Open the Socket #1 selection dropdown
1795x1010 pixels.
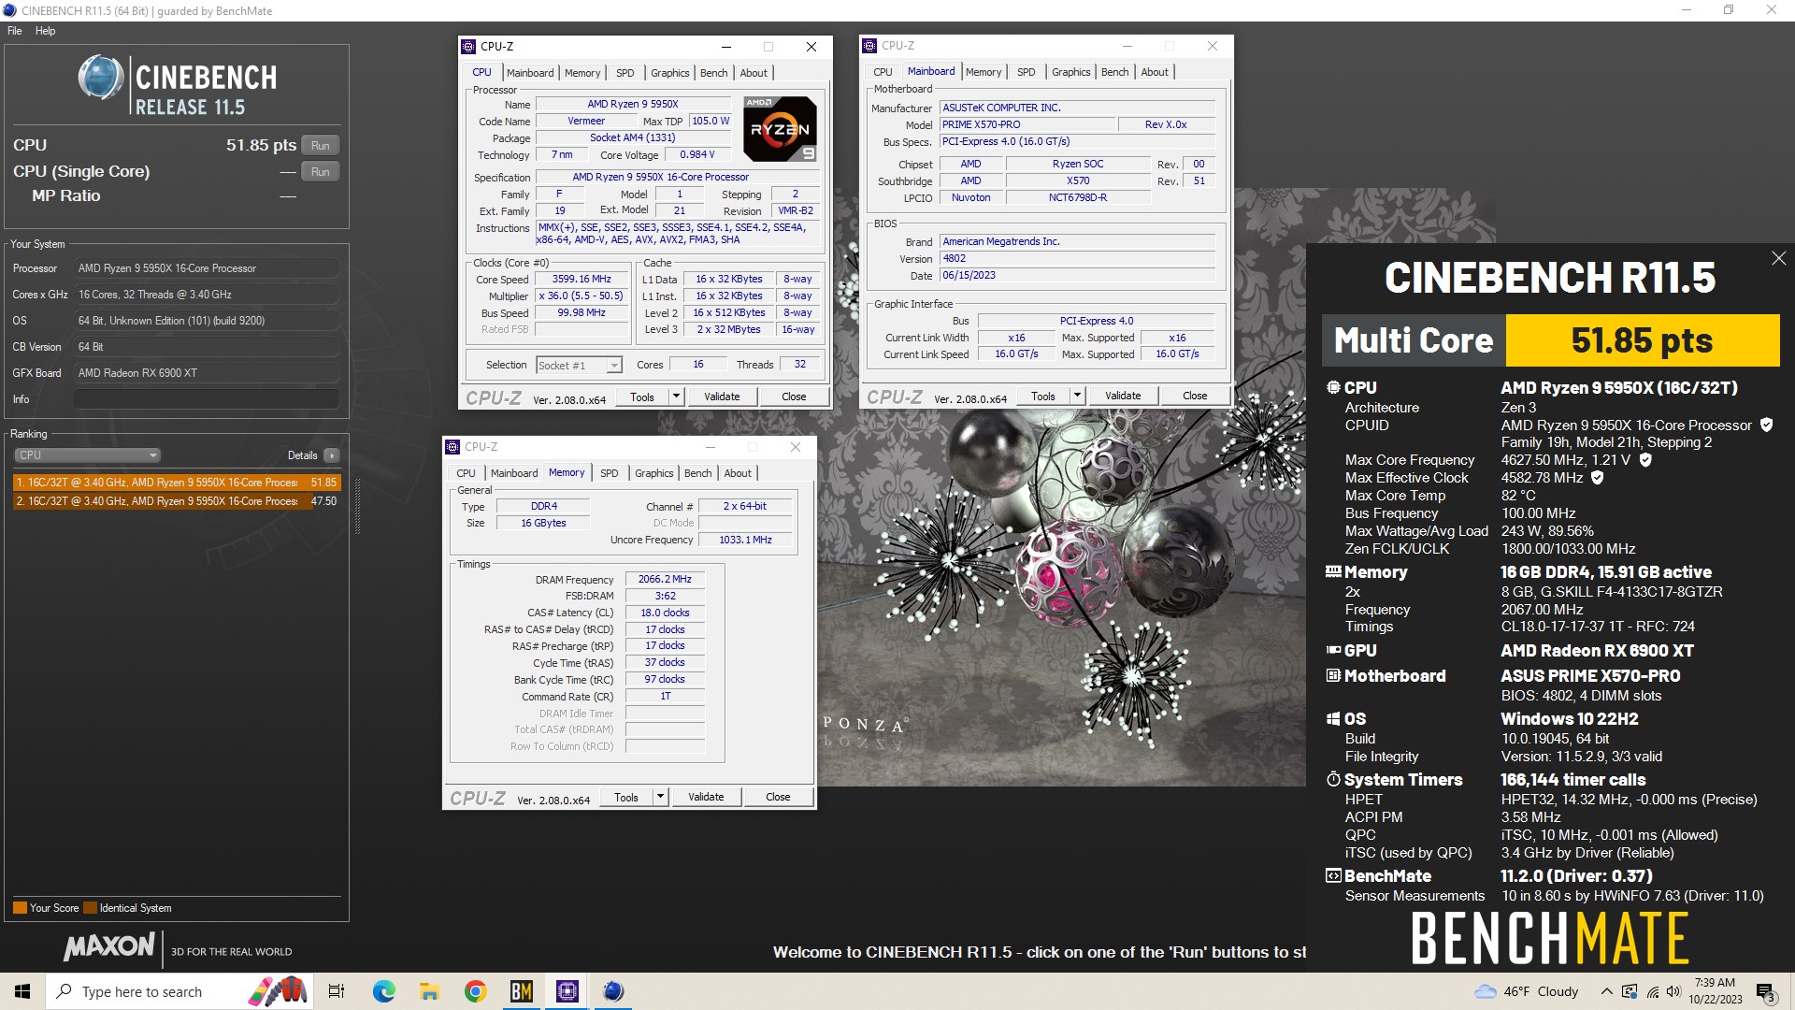[579, 366]
